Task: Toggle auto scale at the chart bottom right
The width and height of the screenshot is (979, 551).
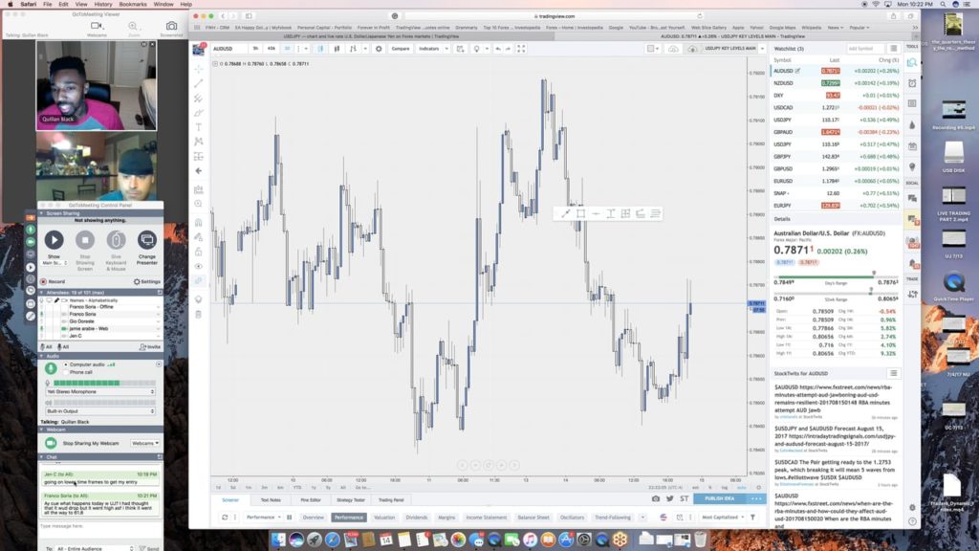Action: tap(741, 487)
